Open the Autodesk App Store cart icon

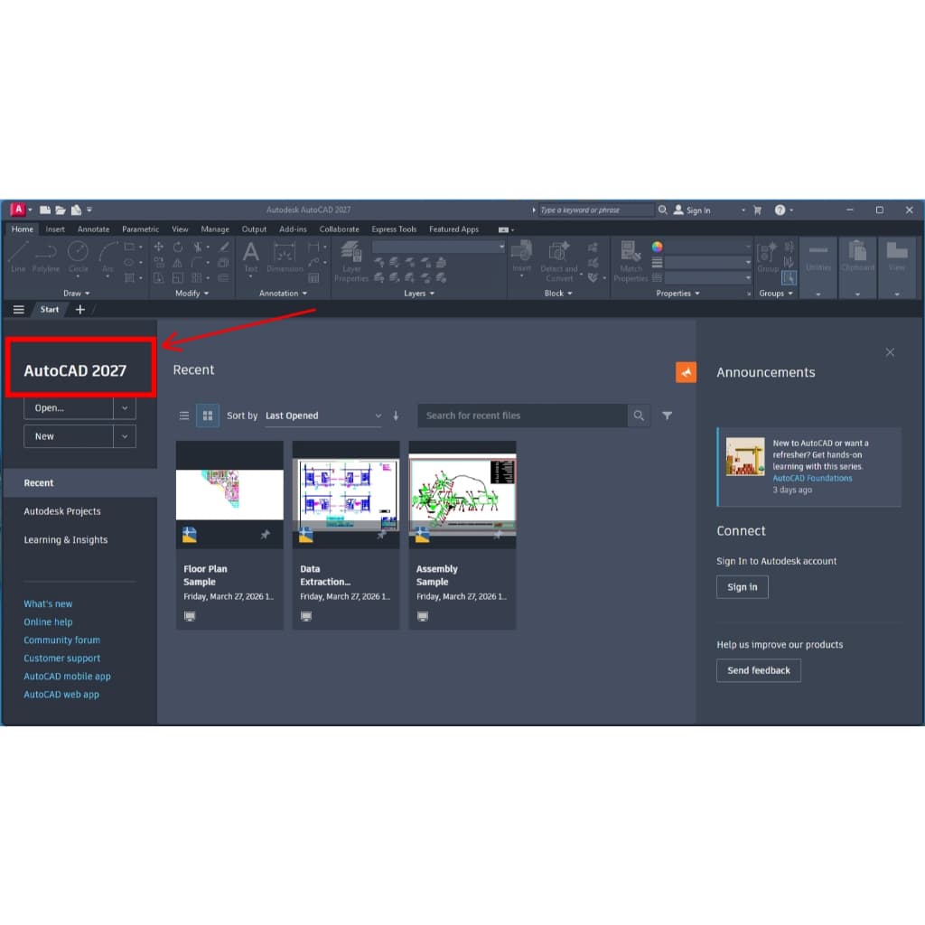point(758,210)
